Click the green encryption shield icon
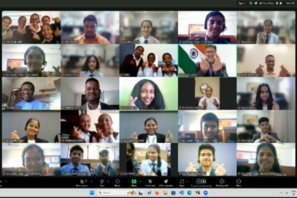 [250, 2]
